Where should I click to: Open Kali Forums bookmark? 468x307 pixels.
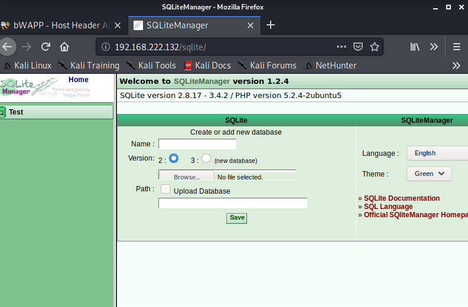click(x=267, y=66)
